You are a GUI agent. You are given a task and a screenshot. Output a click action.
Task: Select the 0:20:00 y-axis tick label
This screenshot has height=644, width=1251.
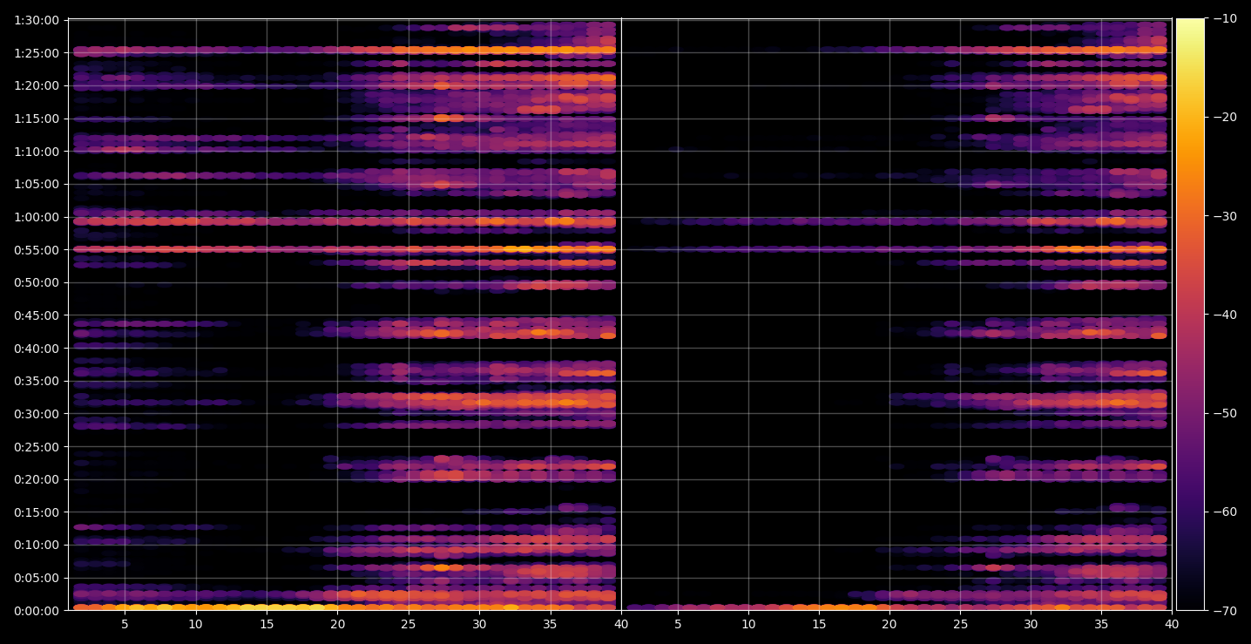[x=37, y=479]
